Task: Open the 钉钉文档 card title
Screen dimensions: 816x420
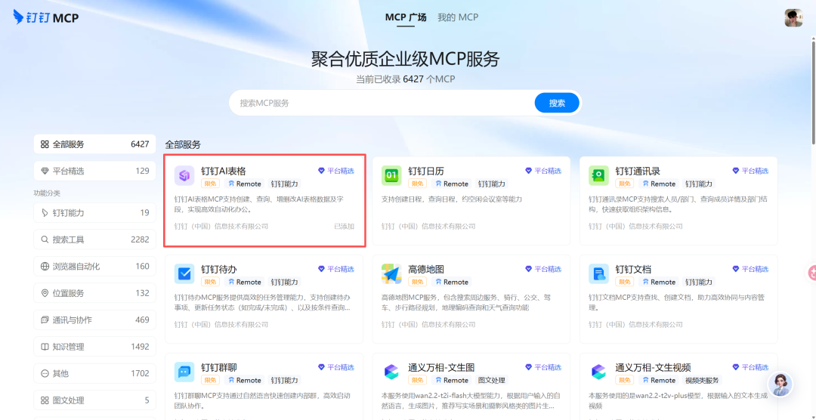Action: [633, 269]
